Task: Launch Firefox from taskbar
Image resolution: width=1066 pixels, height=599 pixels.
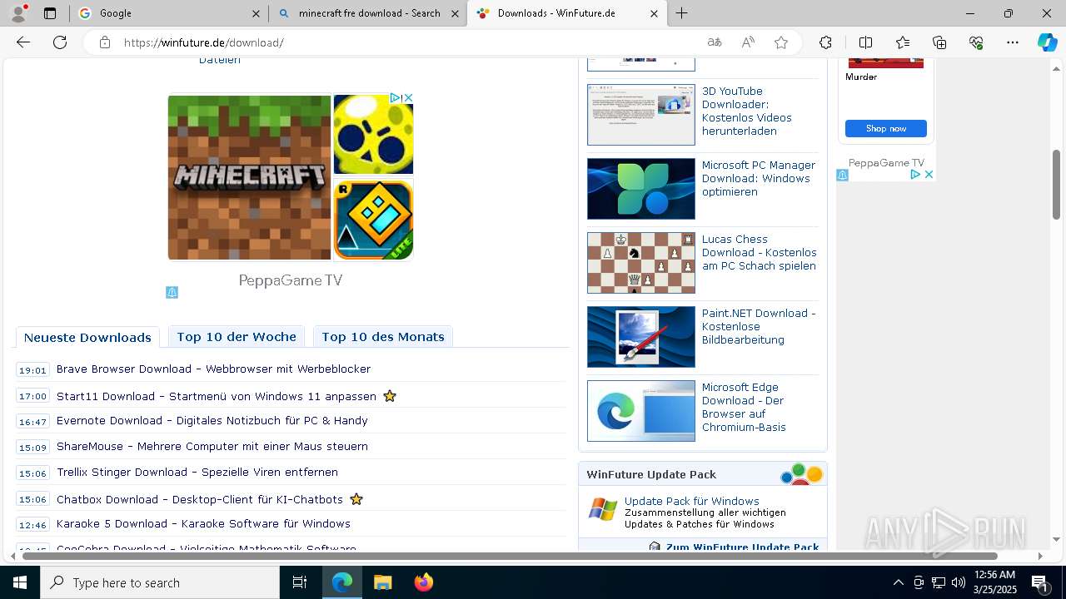Action: tap(424, 582)
